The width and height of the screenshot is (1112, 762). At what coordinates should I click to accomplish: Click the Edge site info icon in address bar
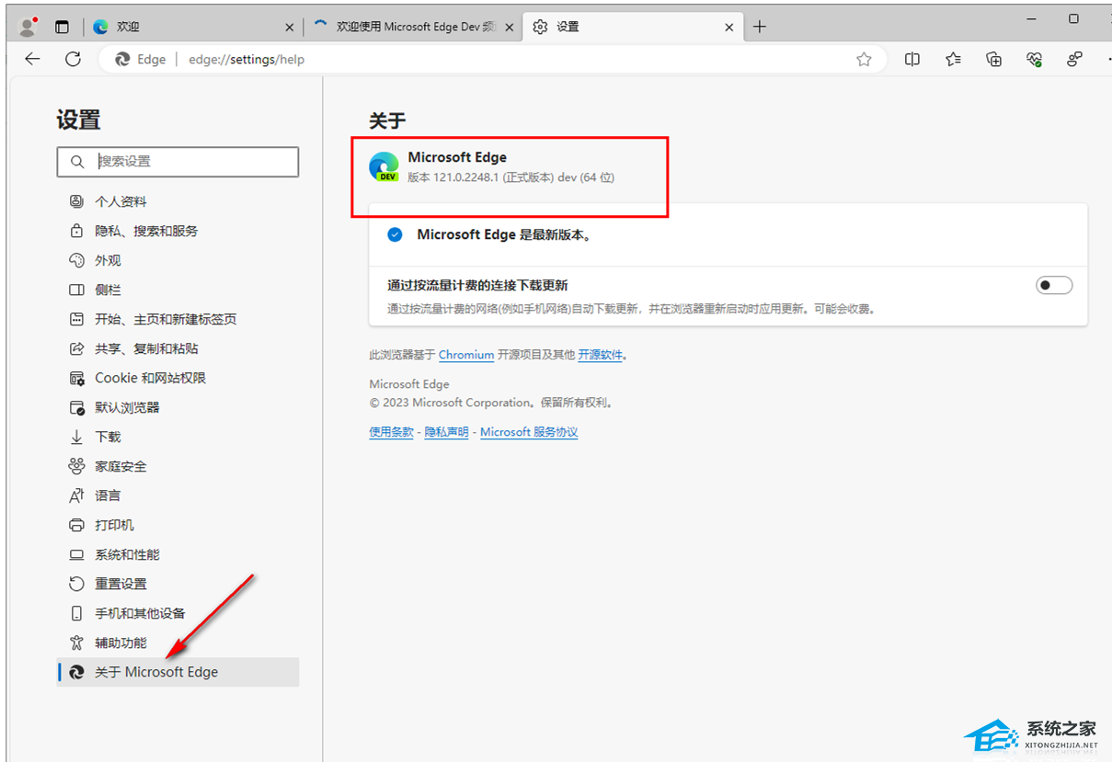point(141,59)
